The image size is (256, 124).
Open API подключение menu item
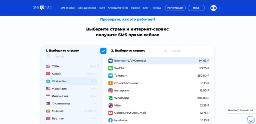(x=118, y=8)
